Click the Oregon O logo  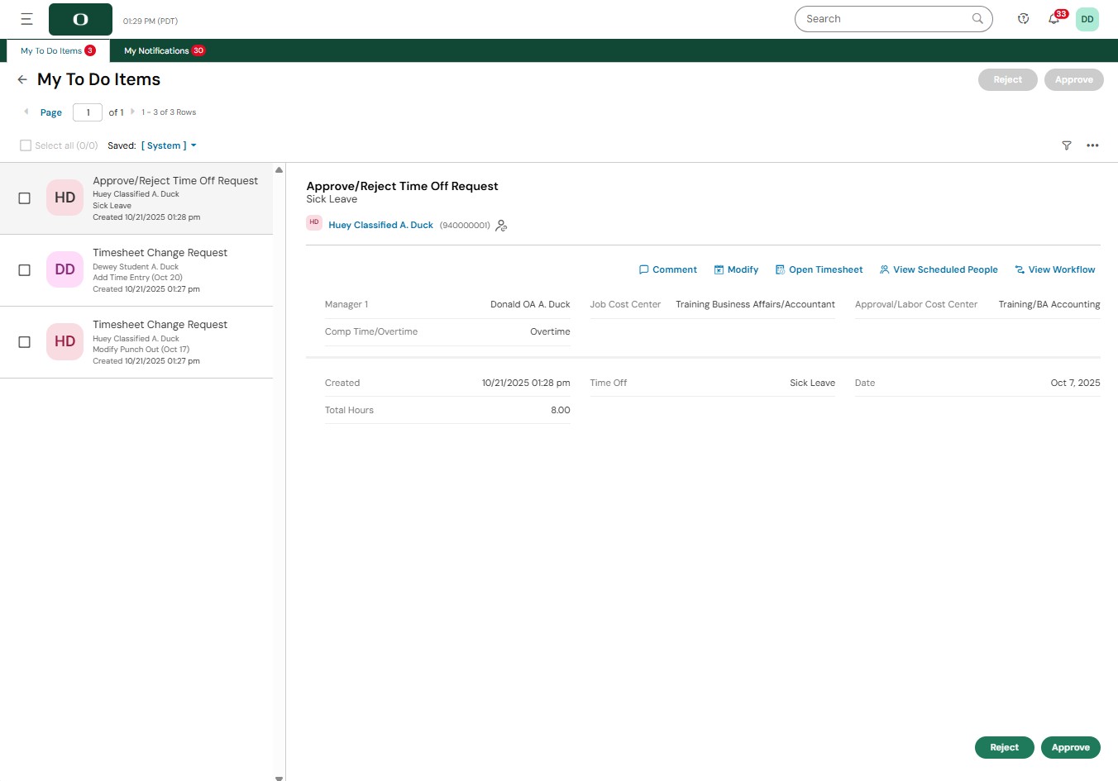pos(80,19)
